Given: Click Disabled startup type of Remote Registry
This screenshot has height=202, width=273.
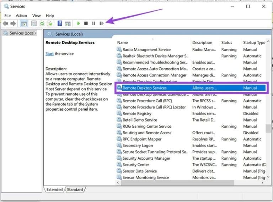Looking at the screenshot, I should tap(251, 113).
